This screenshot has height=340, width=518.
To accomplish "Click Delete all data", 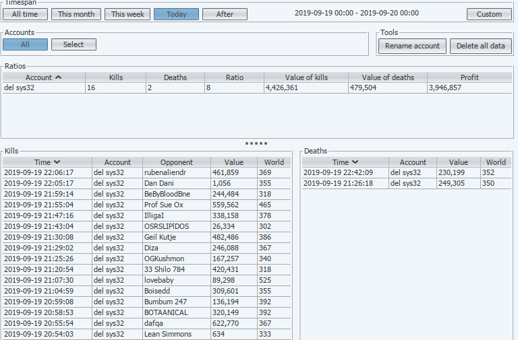I will pos(481,46).
